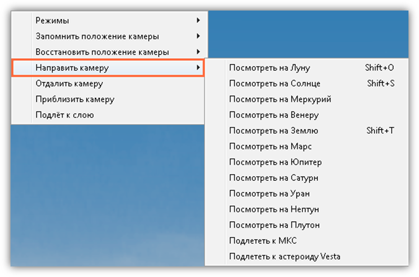
Task: Select Посмотреть на Сатурн
Action: [x=275, y=178]
